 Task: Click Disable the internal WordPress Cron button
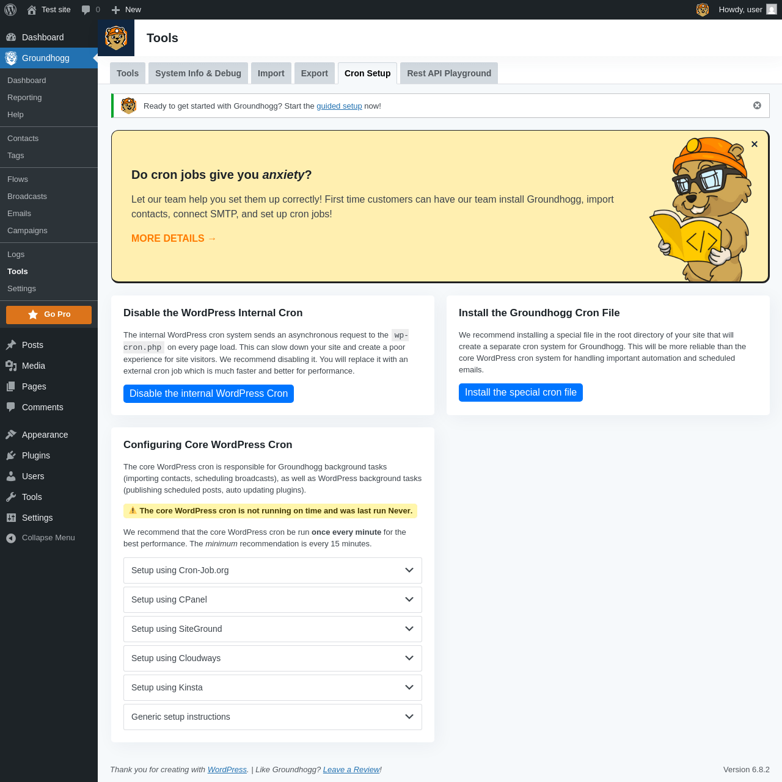208,394
